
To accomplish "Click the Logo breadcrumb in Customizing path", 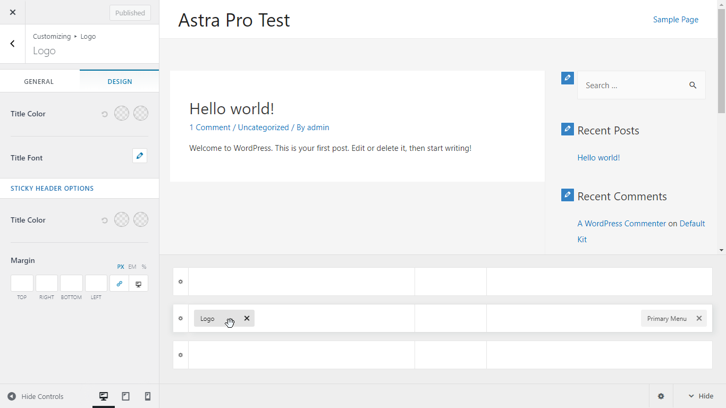I will (88, 36).
